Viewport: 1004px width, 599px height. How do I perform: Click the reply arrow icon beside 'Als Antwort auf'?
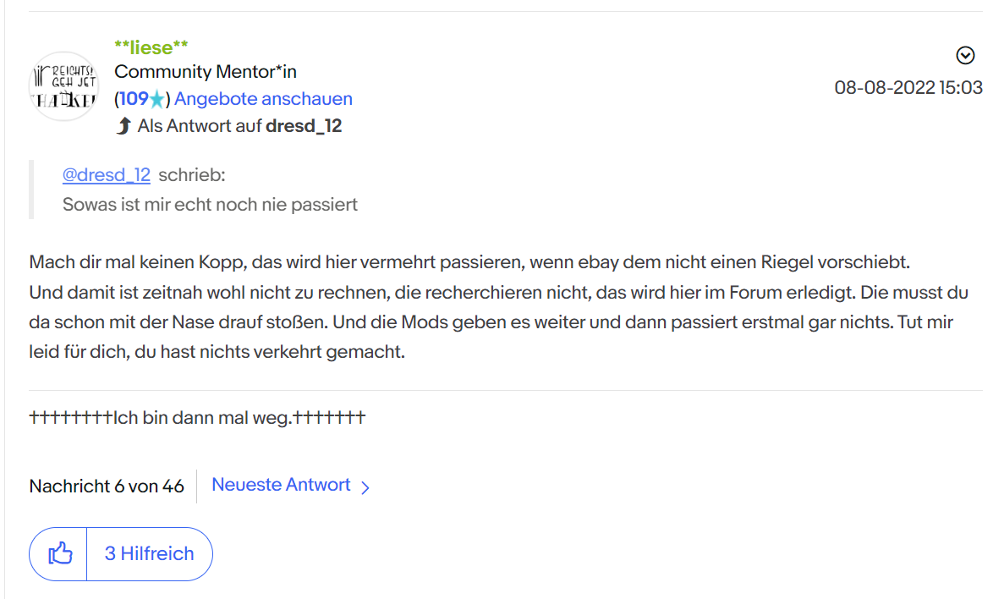pyautogui.click(x=123, y=125)
